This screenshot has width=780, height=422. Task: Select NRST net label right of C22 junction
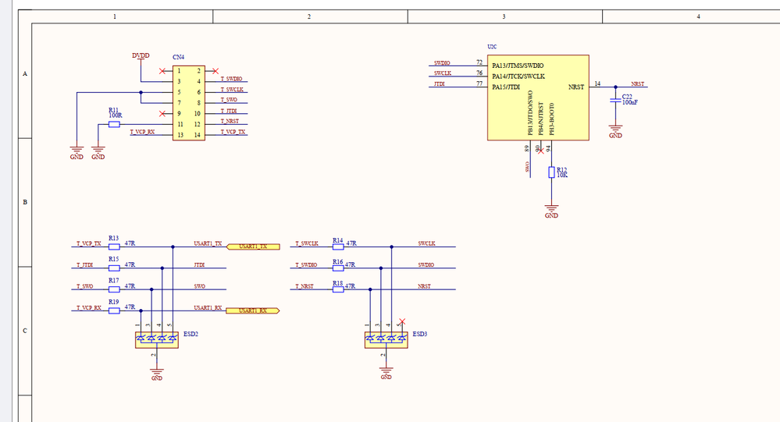click(638, 84)
